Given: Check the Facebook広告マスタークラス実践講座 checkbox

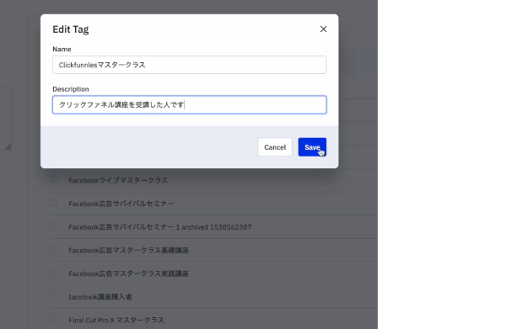Looking at the screenshot, I should pyautogui.click(x=54, y=273).
